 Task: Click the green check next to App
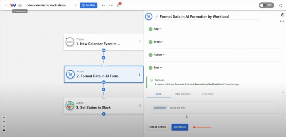151,29
